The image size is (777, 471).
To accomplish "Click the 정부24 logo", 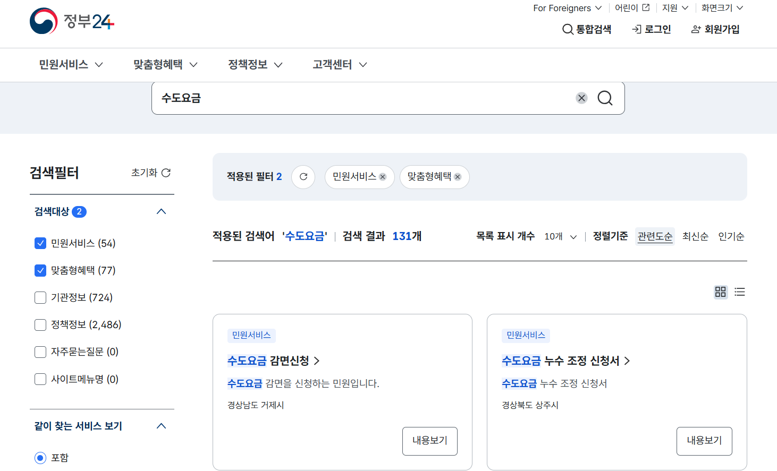I will 71,22.
